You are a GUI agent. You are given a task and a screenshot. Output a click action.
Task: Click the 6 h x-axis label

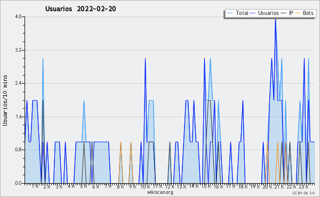click(95, 187)
